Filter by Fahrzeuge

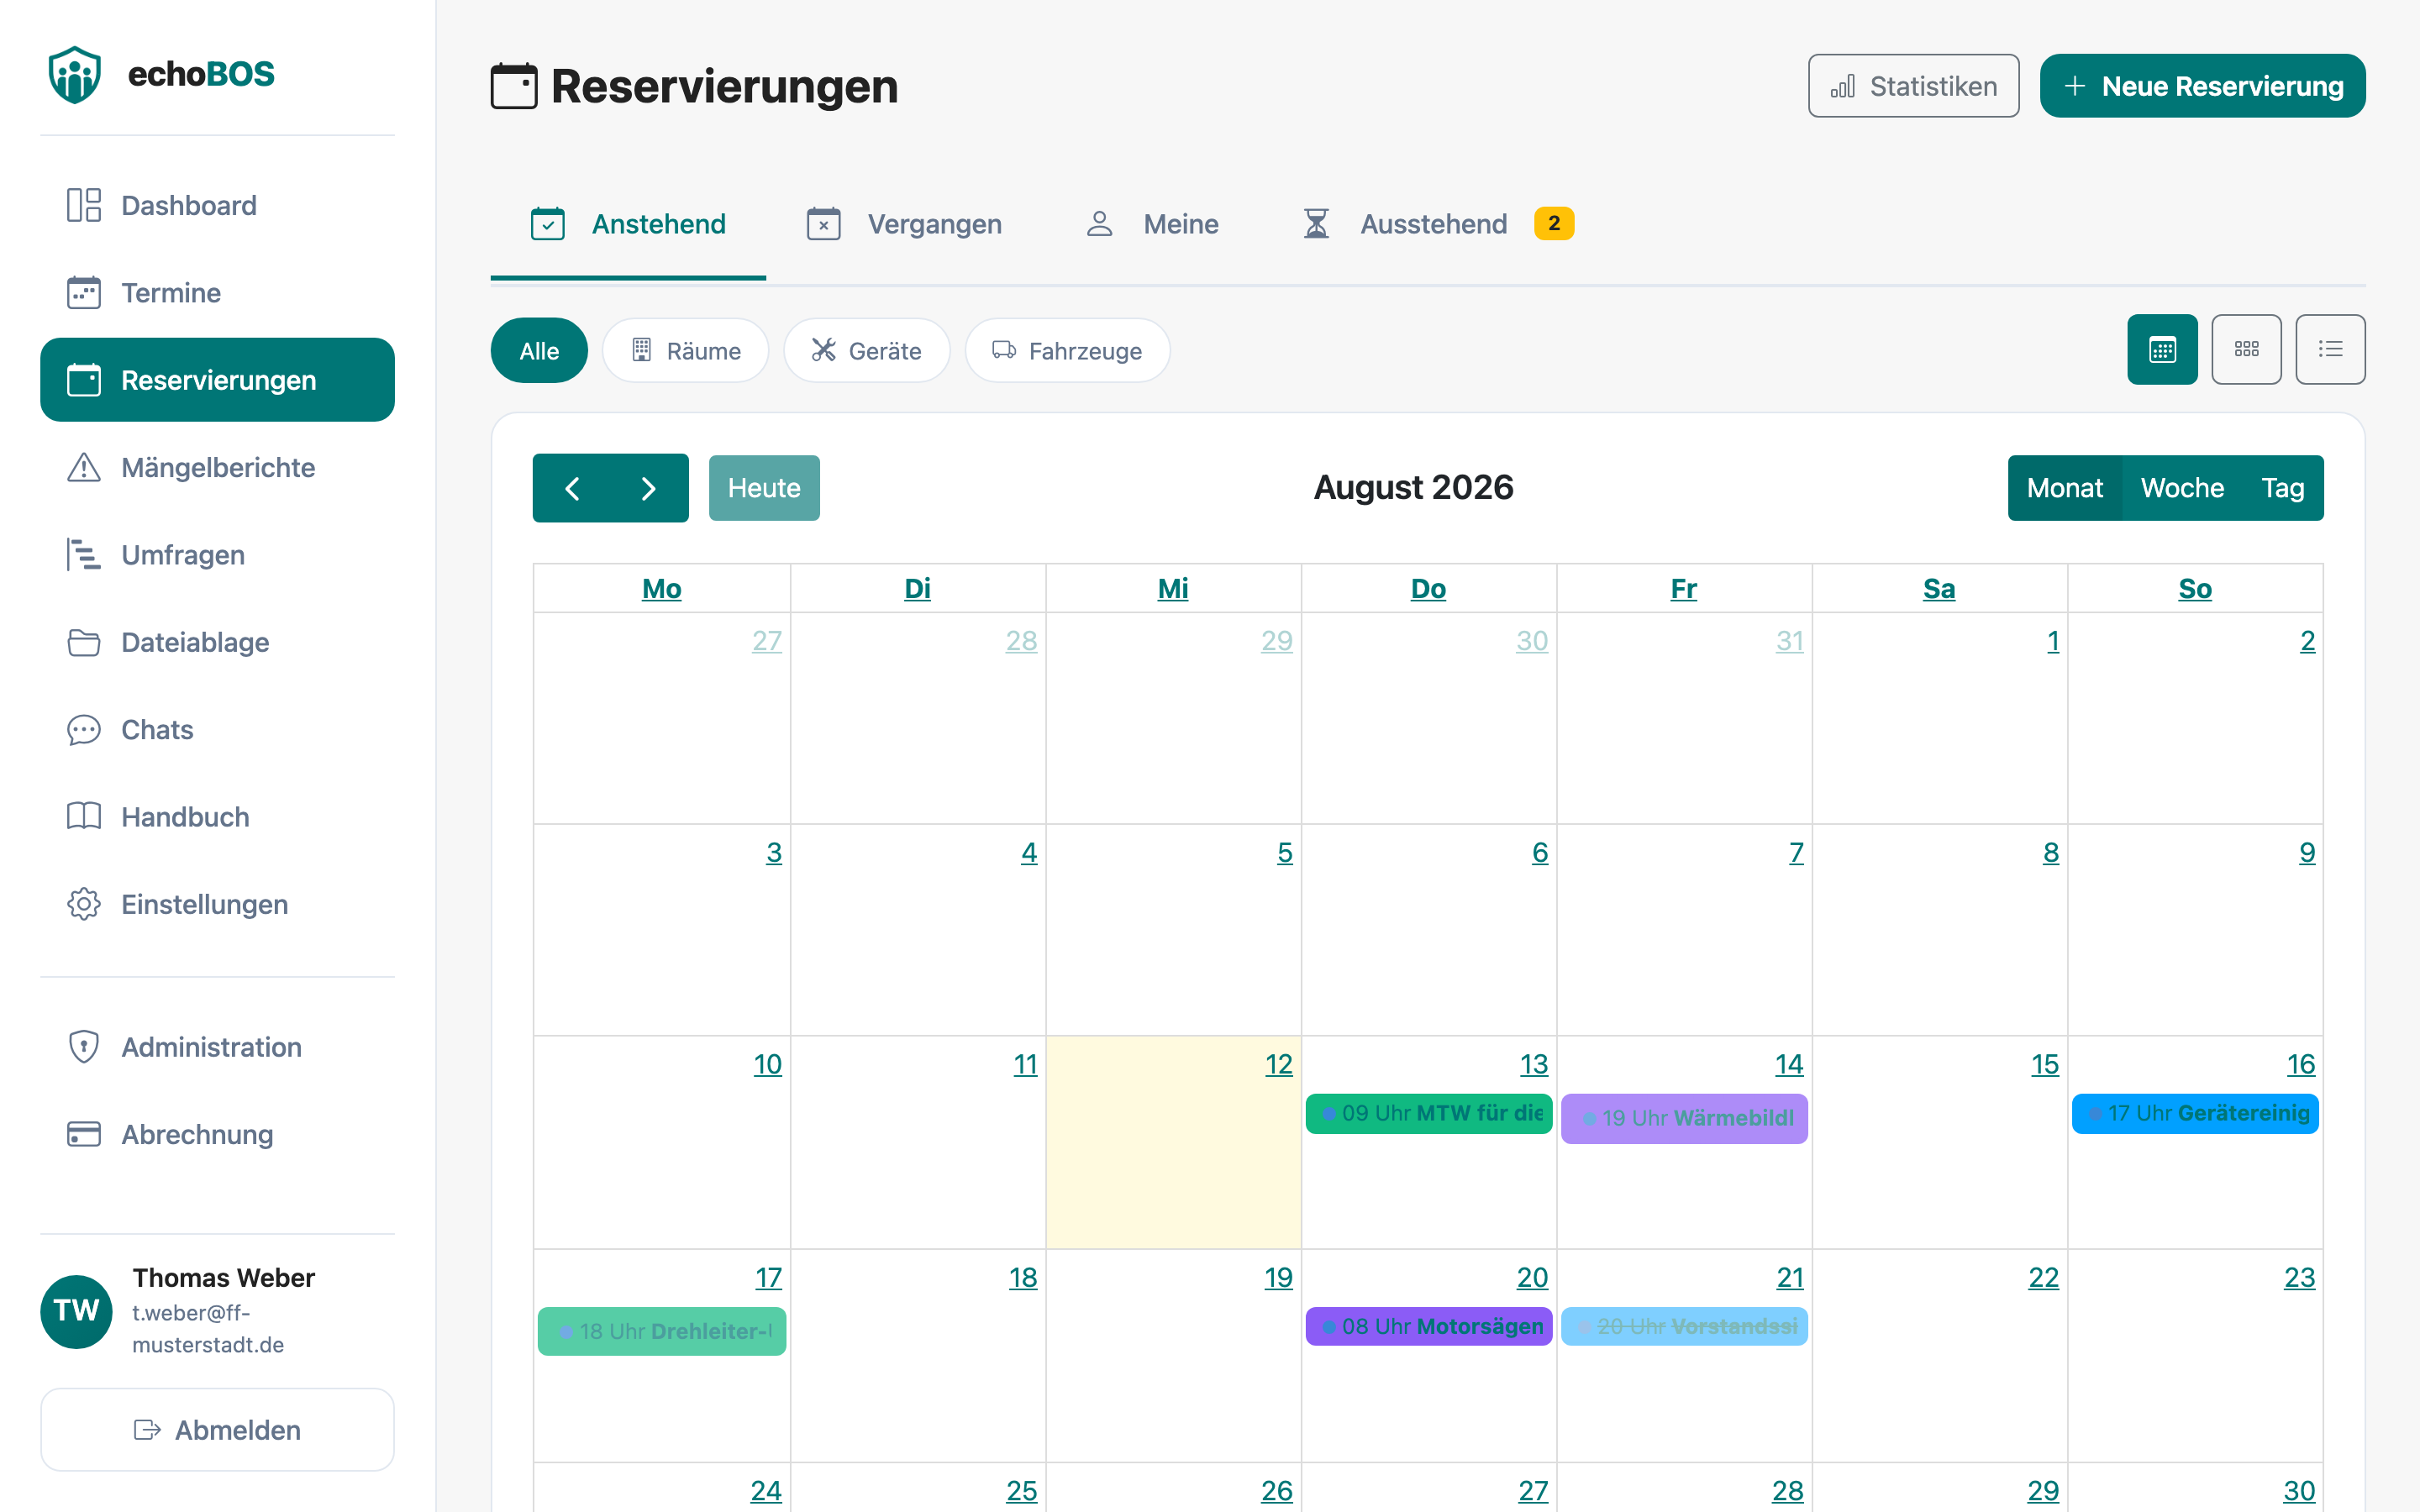click(1067, 351)
